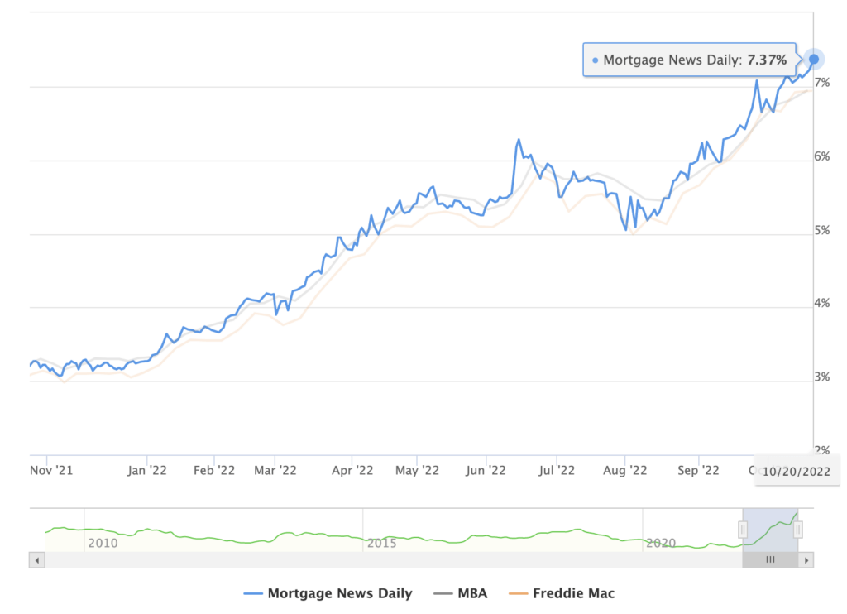Grab the navigator's left range handle
Viewport: 847px width, 614px height.
[x=743, y=530]
